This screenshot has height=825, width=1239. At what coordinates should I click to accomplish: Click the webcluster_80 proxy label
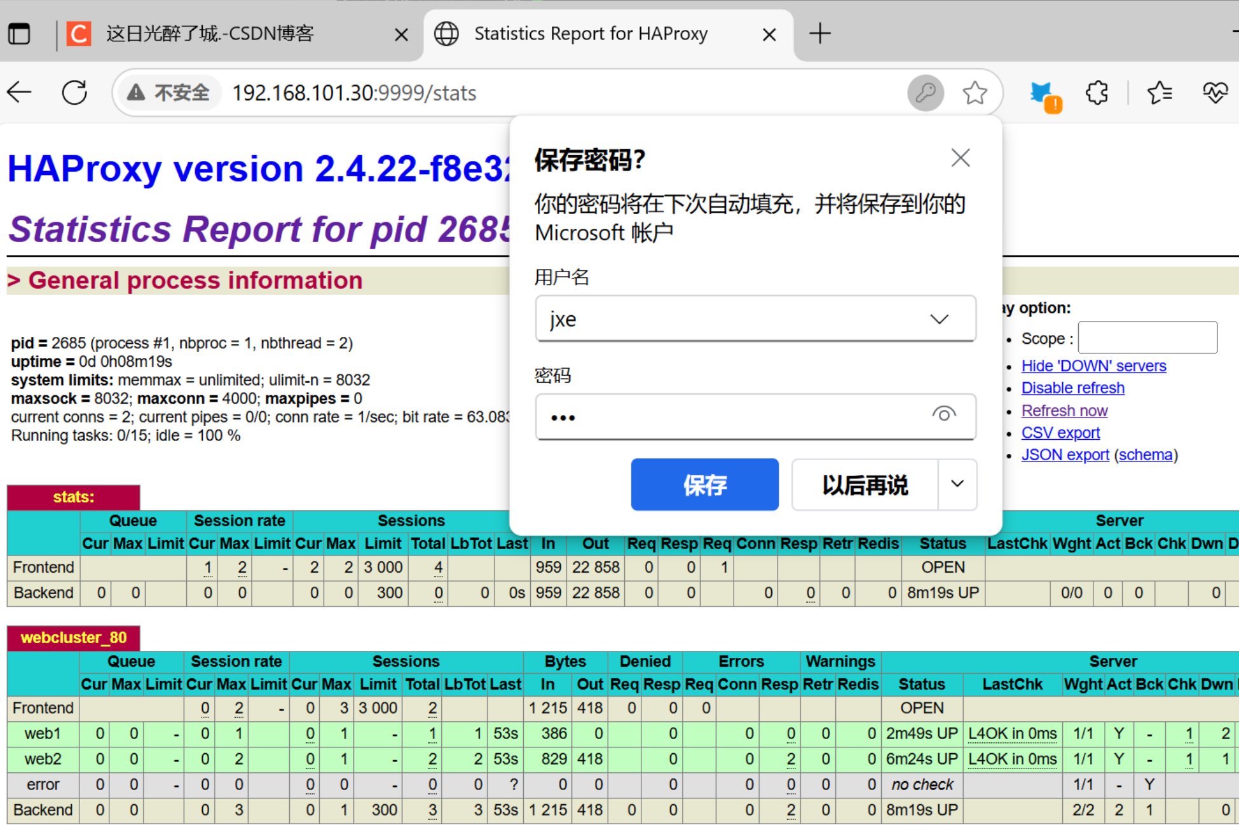point(73,637)
